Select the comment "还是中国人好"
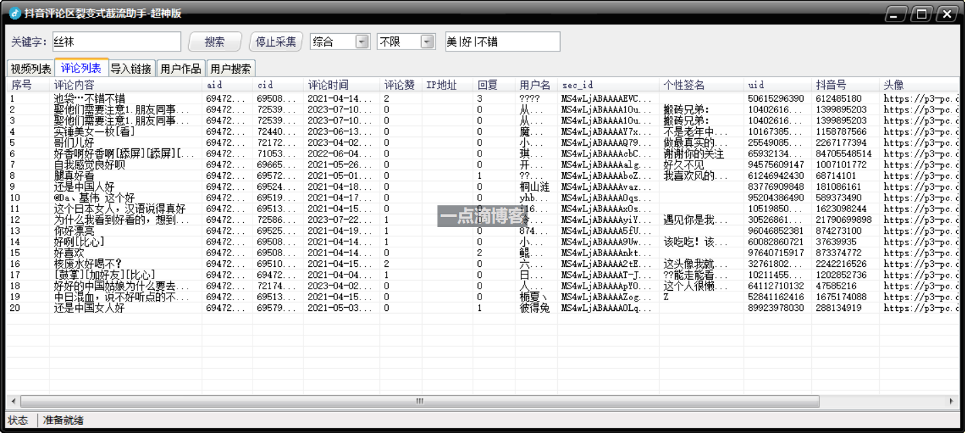 (84, 186)
